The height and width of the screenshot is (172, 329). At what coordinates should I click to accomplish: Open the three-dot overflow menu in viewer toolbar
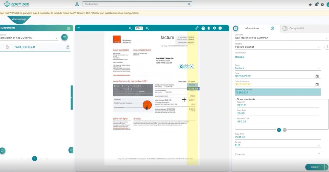pyautogui.click(x=226, y=28)
